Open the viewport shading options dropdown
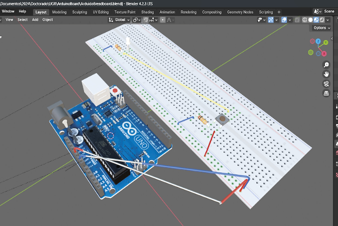This screenshot has width=338, height=226. tap(328, 20)
